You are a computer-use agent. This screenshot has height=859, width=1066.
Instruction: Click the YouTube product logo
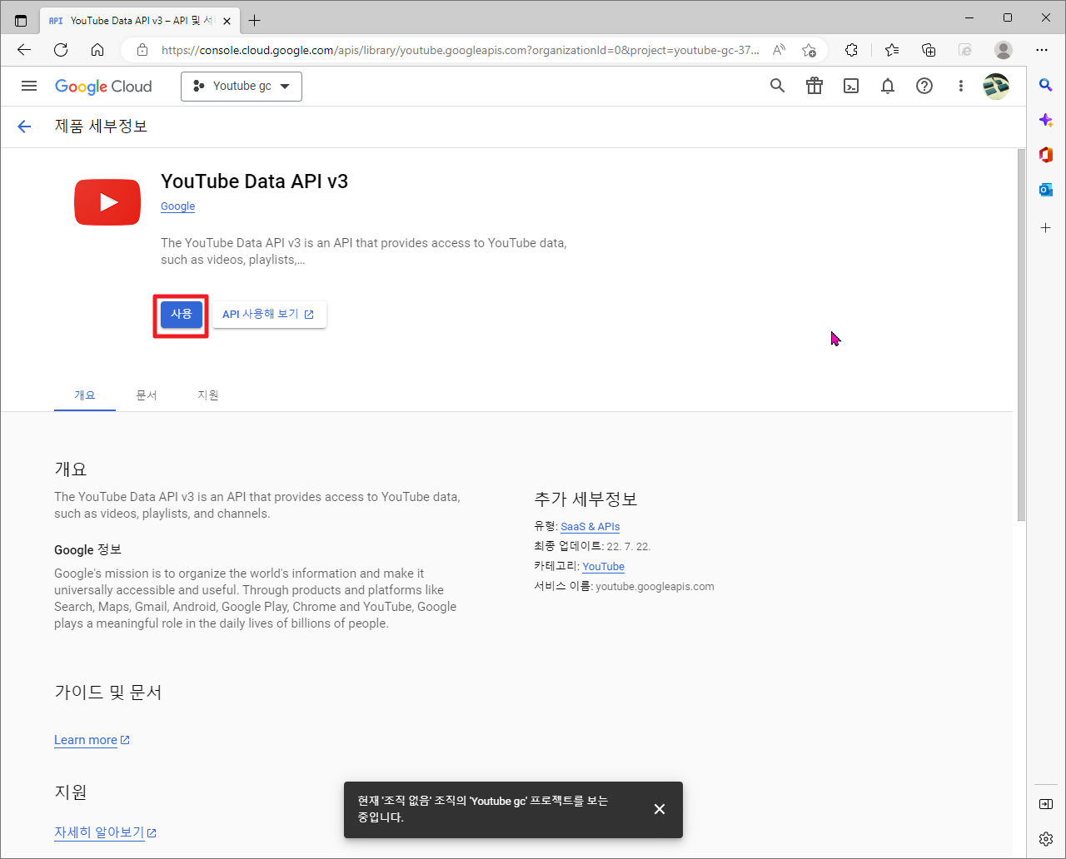pos(107,202)
